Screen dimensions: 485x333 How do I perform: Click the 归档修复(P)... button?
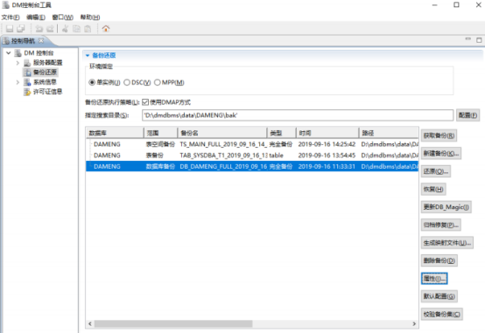[x=440, y=225]
